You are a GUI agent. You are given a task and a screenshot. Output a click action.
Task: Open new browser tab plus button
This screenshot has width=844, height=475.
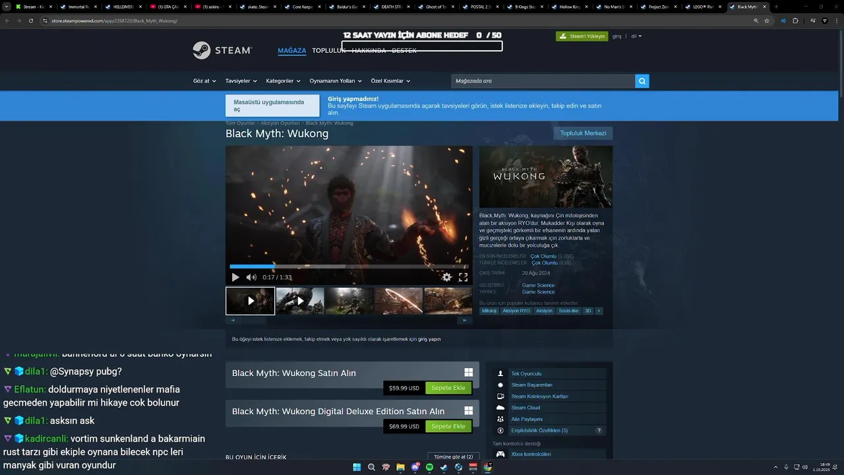[x=776, y=7]
